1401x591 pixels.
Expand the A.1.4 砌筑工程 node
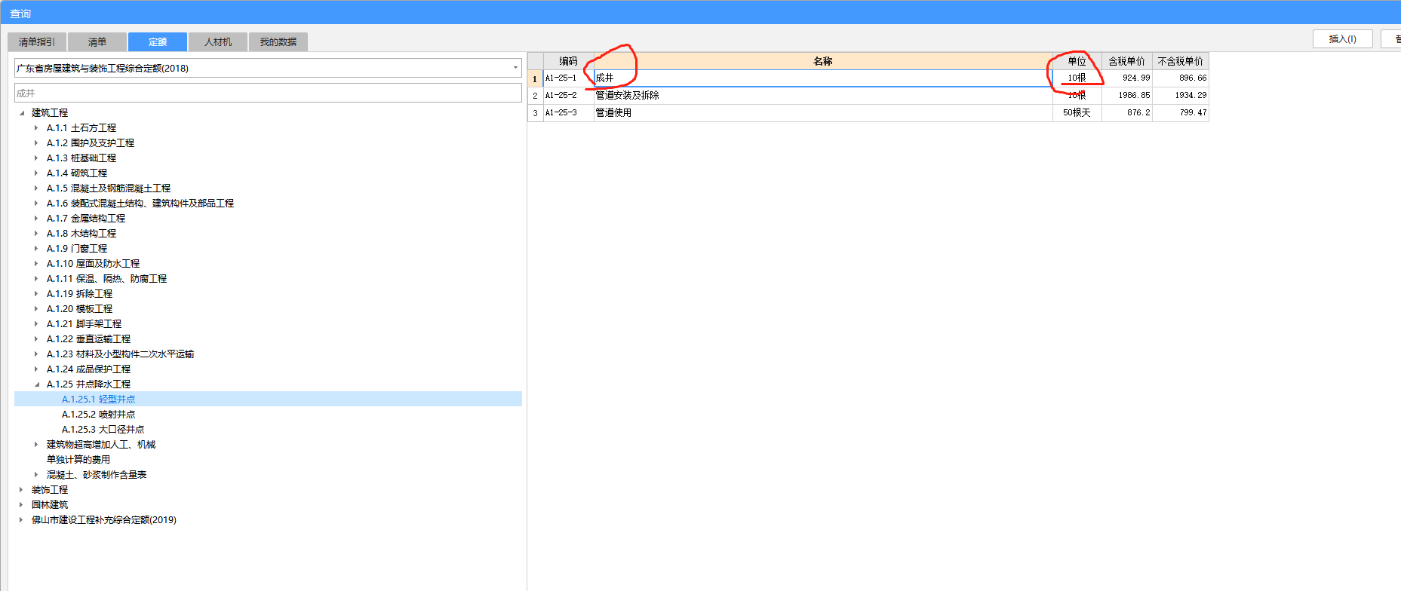pos(36,173)
